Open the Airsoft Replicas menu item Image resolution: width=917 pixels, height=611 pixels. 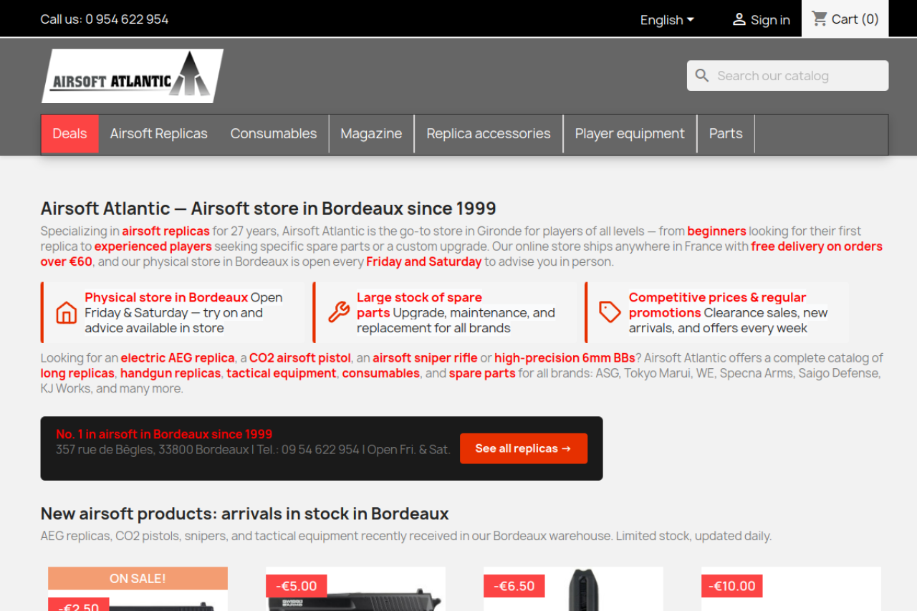pos(159,134)
